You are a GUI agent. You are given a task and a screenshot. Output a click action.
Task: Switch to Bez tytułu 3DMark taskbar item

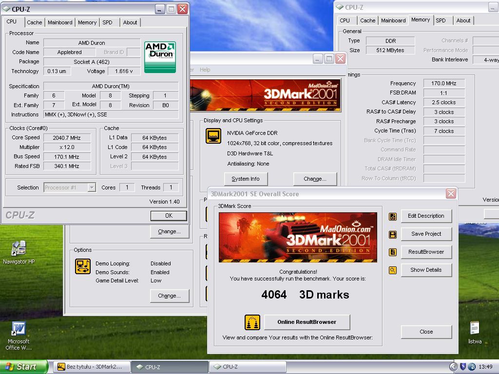point(91,367)
